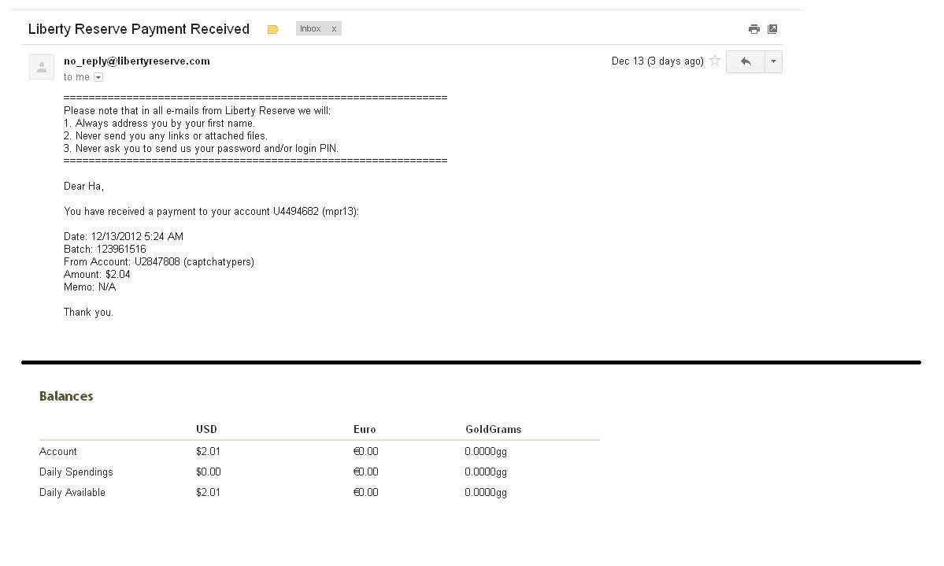Click 'Memo: N/A' line

coord(90,287)
